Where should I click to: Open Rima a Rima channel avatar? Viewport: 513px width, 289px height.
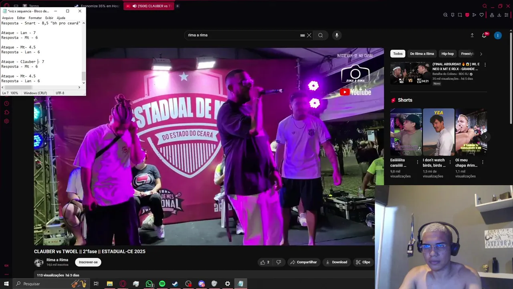pyautogui.click(x=39, y=263)
